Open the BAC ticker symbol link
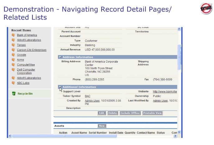Image resolution: width=214 pixels, height=145 pixels. point(88,96)
